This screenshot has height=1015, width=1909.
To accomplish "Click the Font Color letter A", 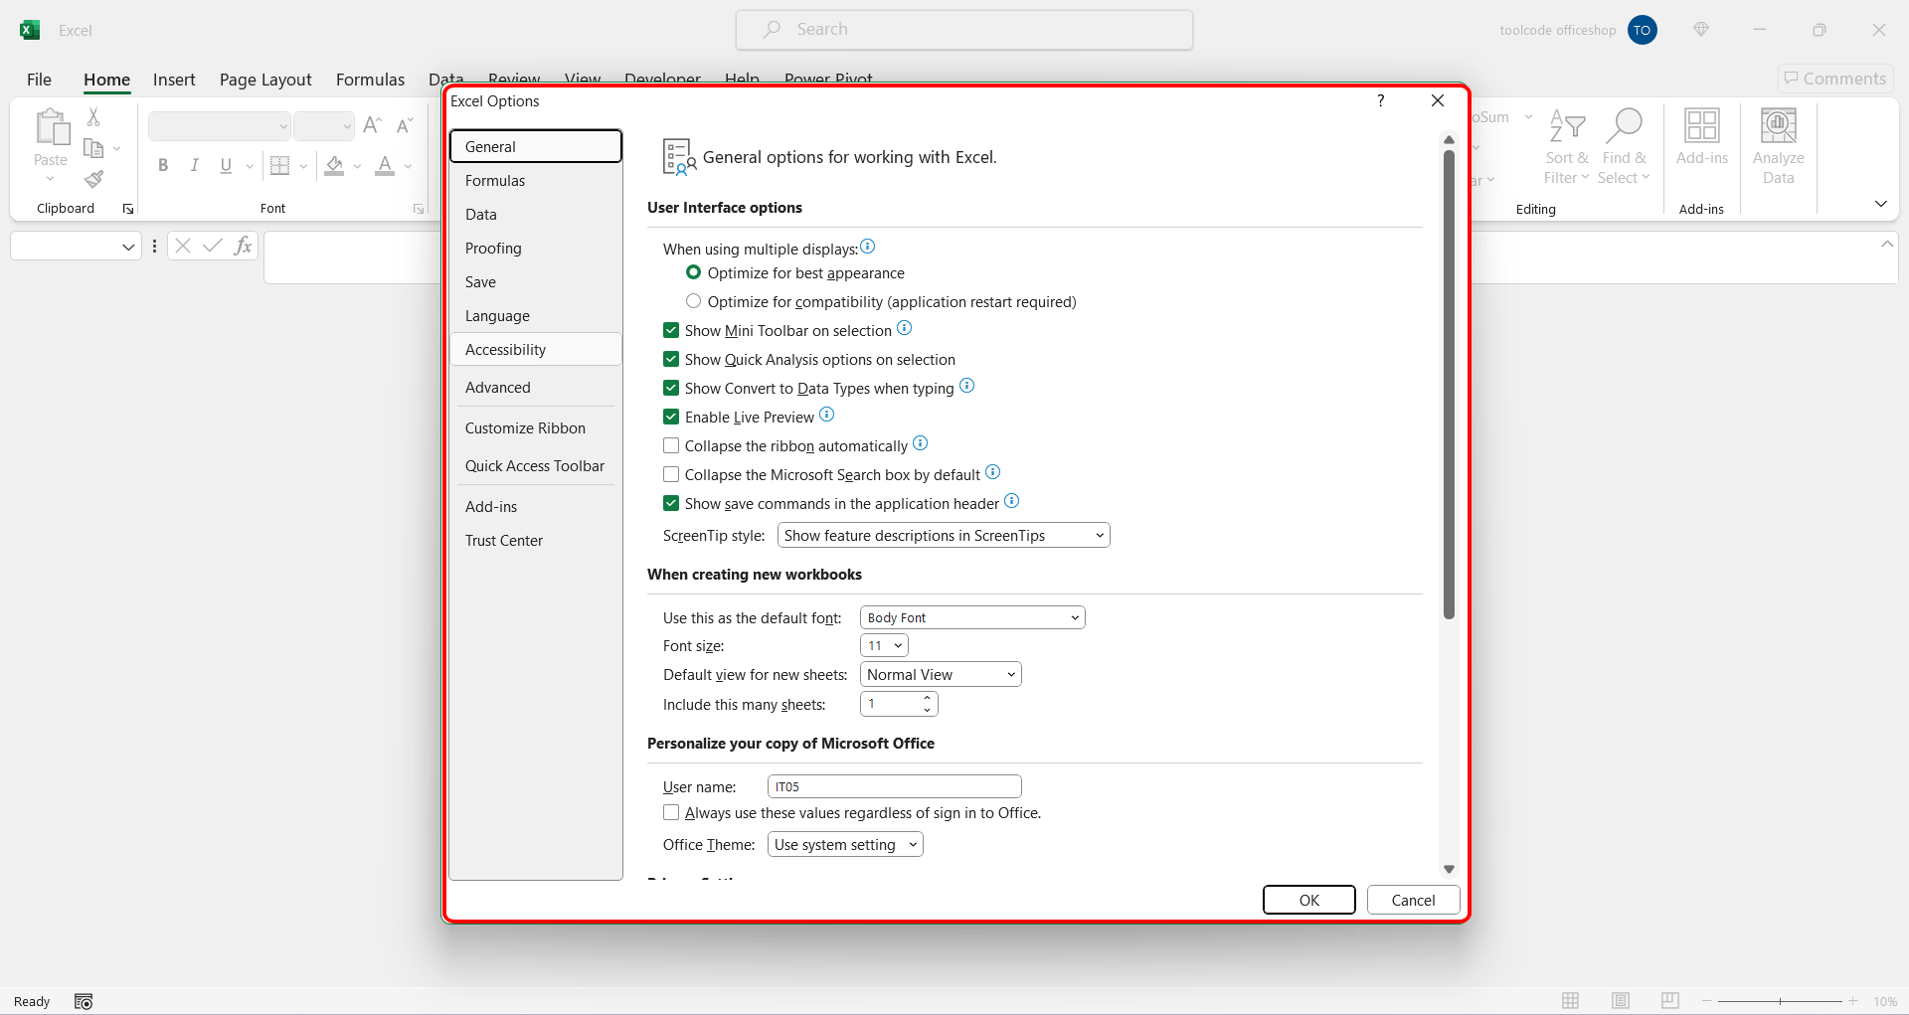I will coord(385,165).
